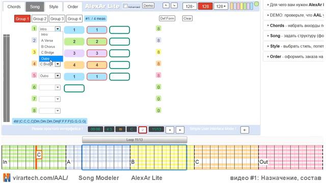The height and width of the screenshot is (183, 326).
Task: Expand the Order help section
Action: (293, 56)
